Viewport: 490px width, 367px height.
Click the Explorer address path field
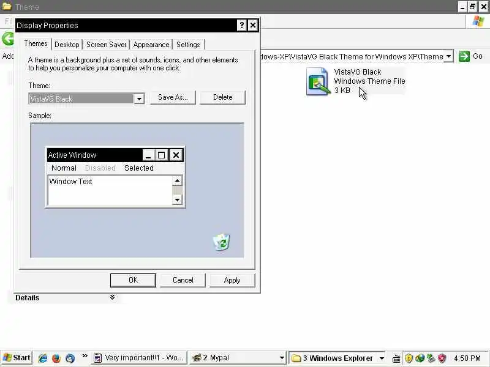coord(352,56)
